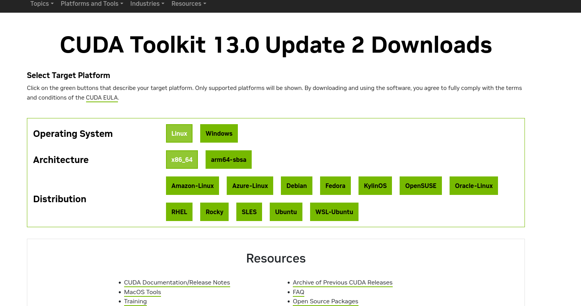Screen dimensions: 581x306
Task: Visit Archive of Previous CUDA Releases
Action: click(342, 283)
